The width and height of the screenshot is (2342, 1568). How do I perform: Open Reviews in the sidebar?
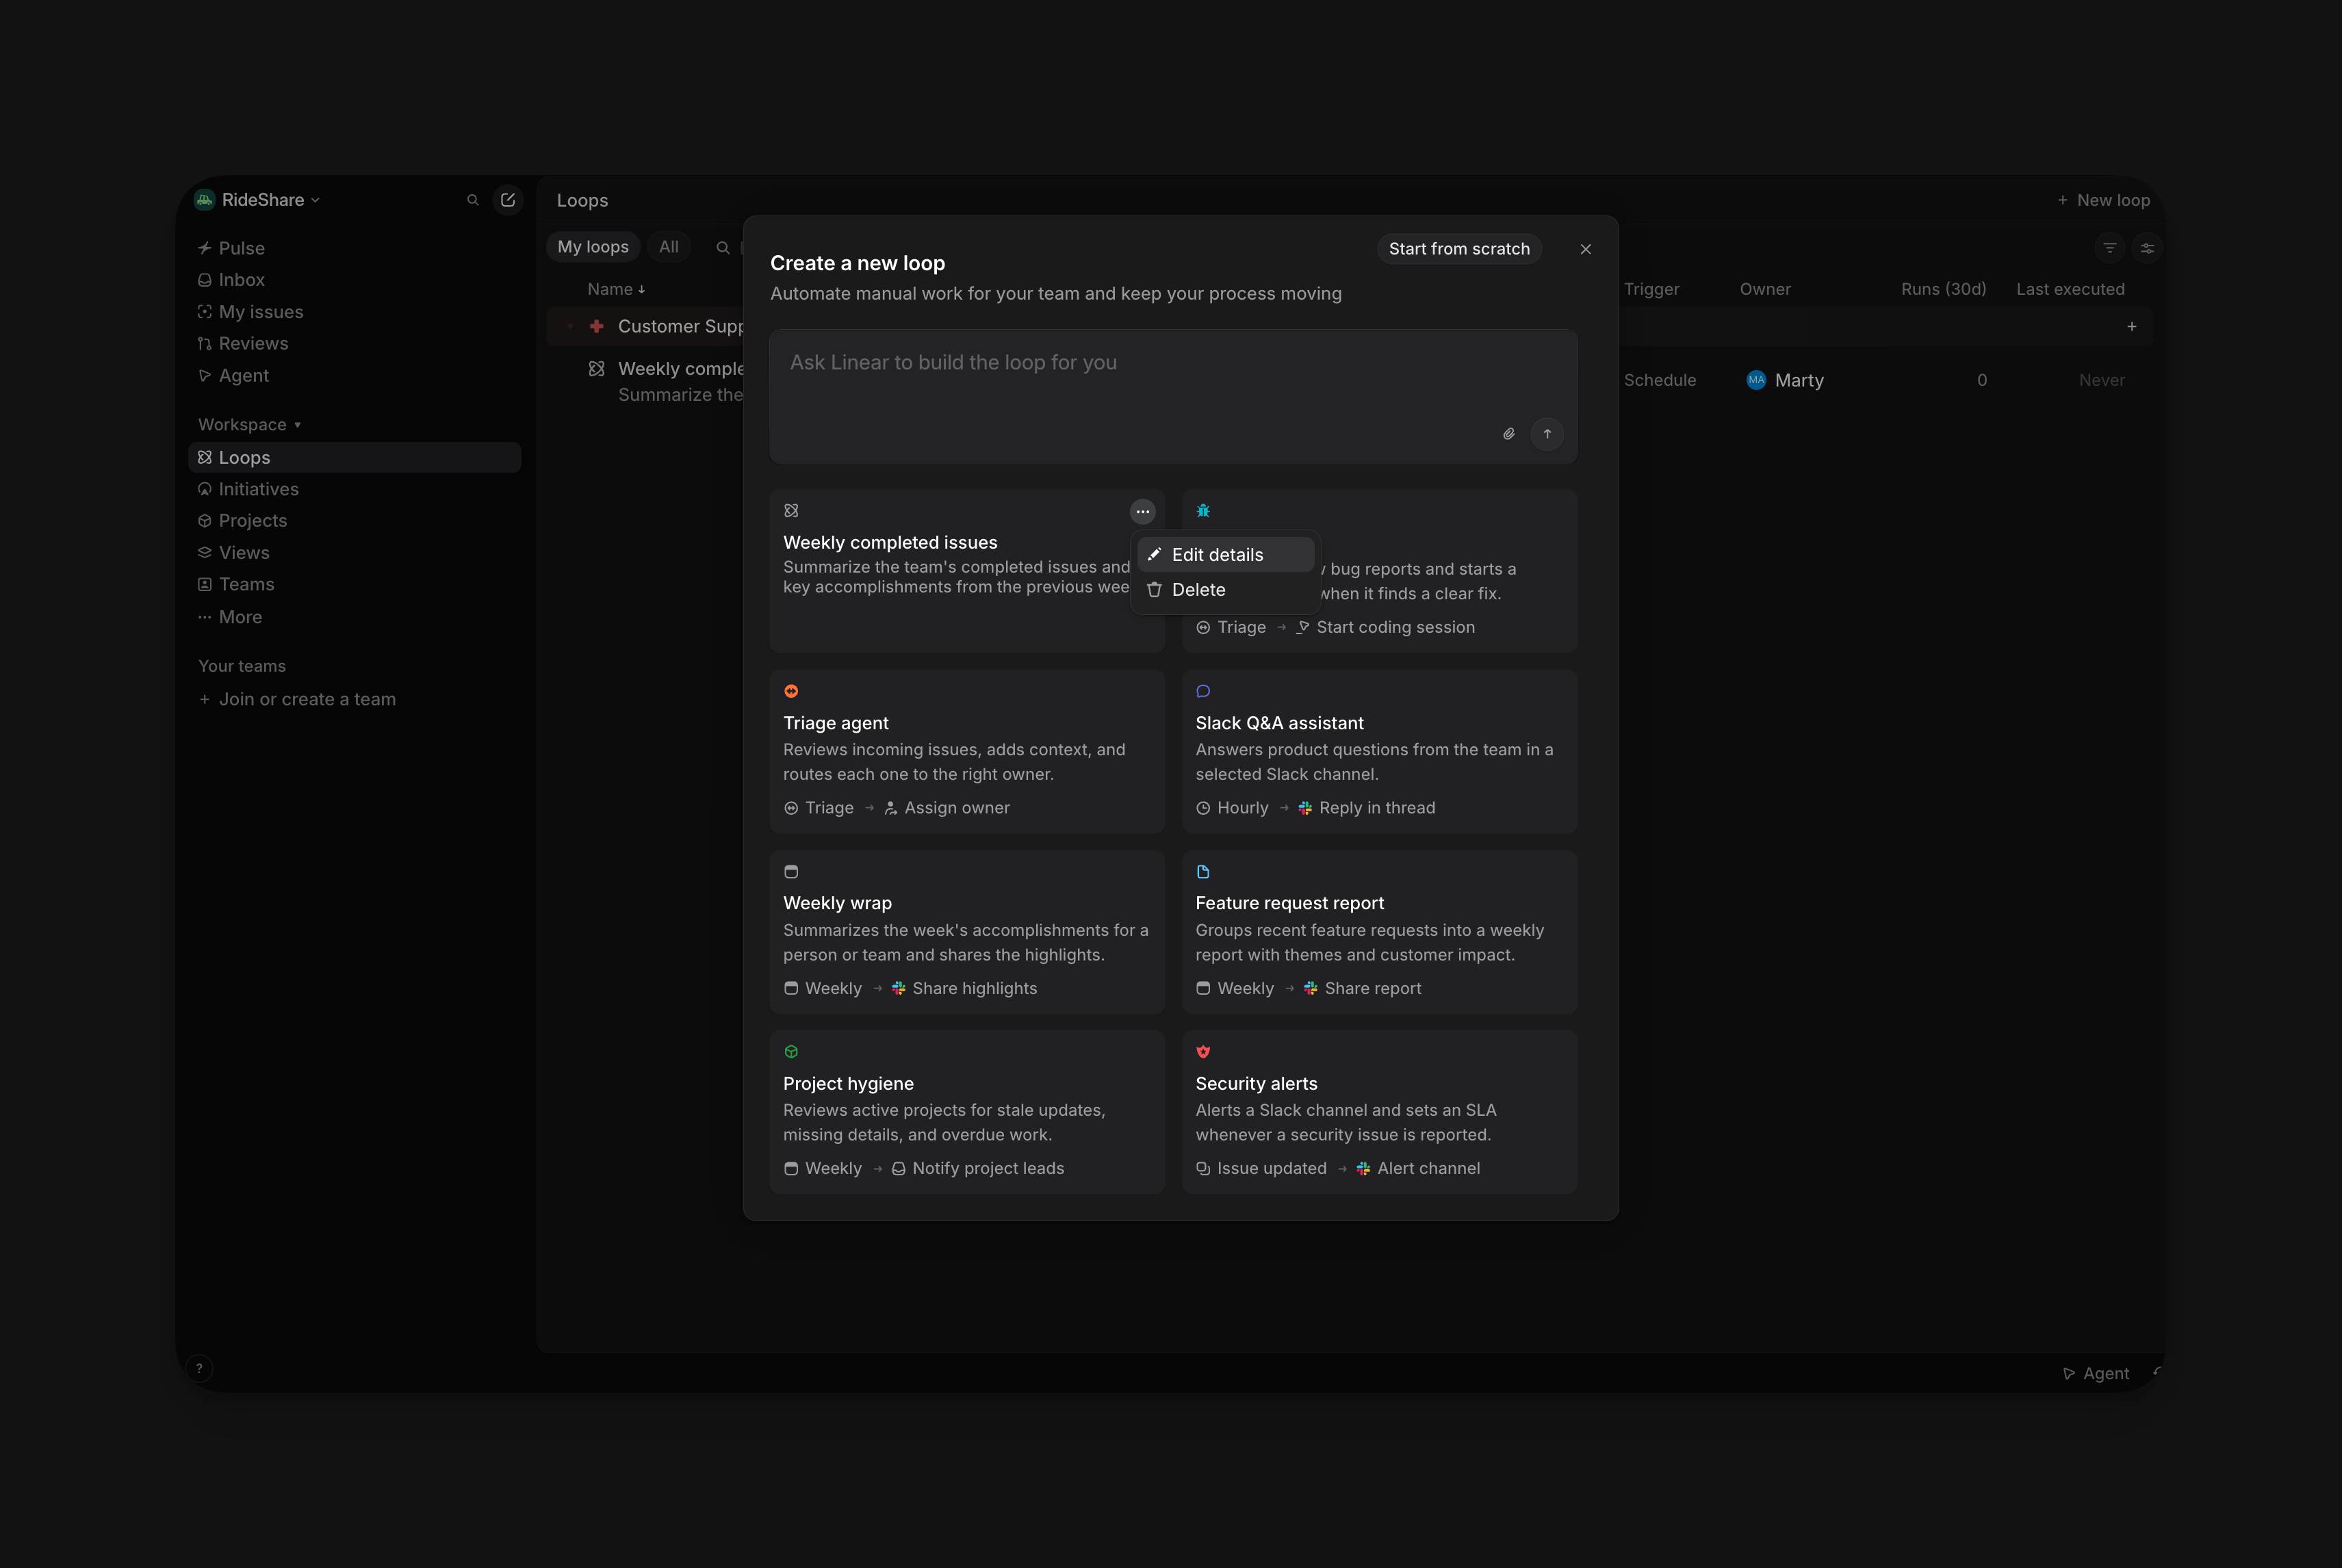[x=354, y=344]
